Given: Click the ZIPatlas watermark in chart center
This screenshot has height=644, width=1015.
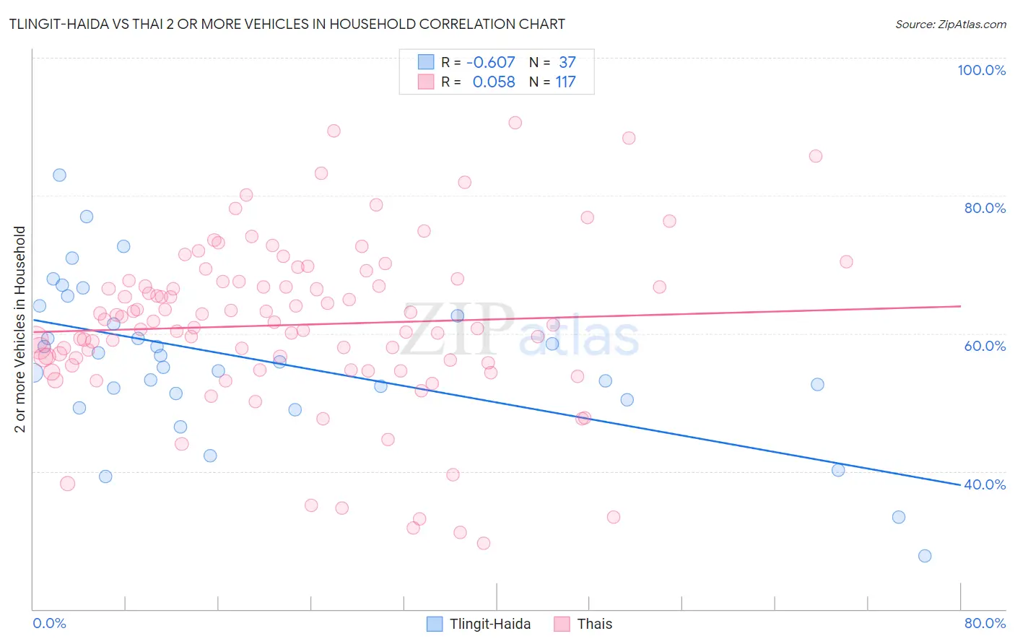Looking at the screenshot, I should click(520, 331).
